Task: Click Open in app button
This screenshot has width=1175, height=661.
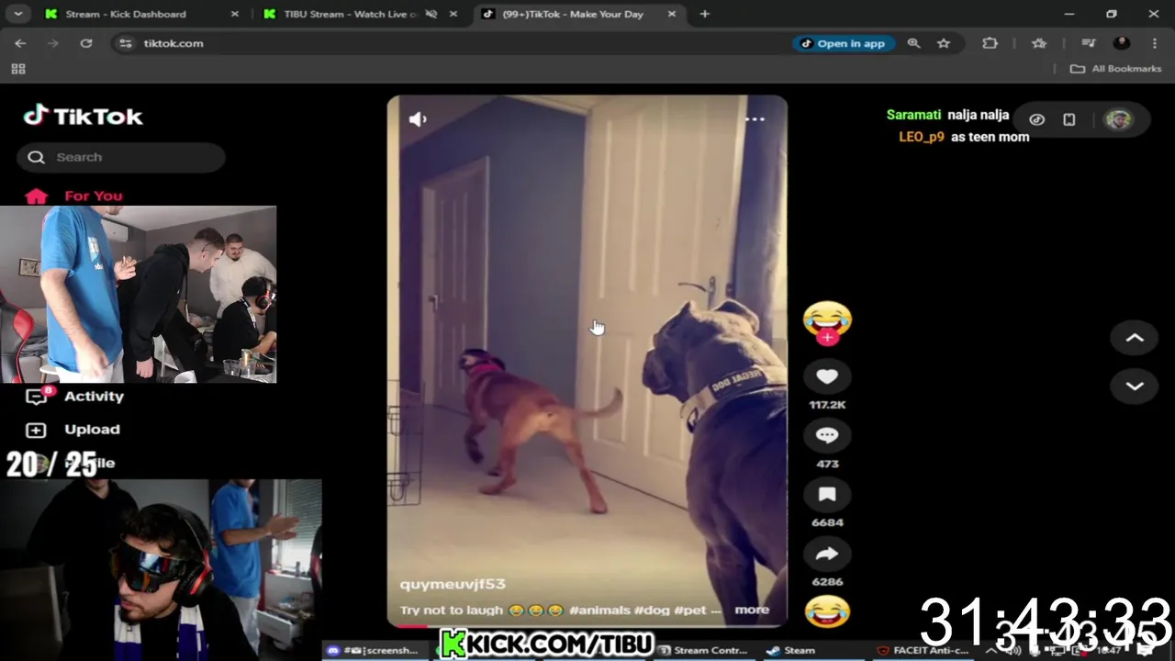Action: point(844,43)
